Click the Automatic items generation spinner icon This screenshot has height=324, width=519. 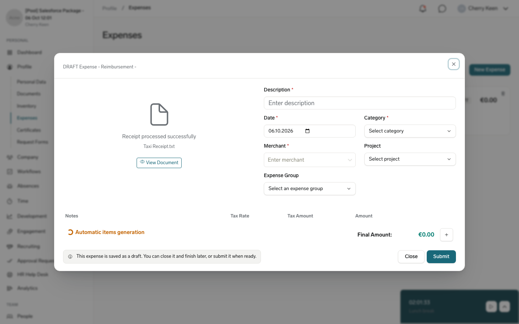(x=70, y=233)
